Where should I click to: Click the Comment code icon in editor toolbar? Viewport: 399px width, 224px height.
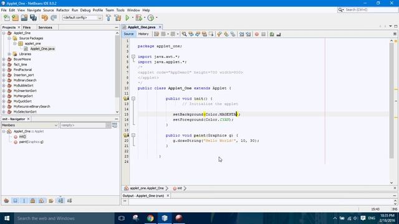tap(272, 34)
